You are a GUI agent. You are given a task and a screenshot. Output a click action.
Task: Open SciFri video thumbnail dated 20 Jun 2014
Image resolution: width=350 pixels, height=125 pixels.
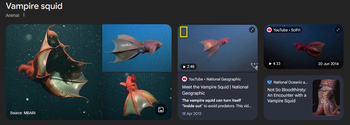pyautogui.click(x=304, y=47)
